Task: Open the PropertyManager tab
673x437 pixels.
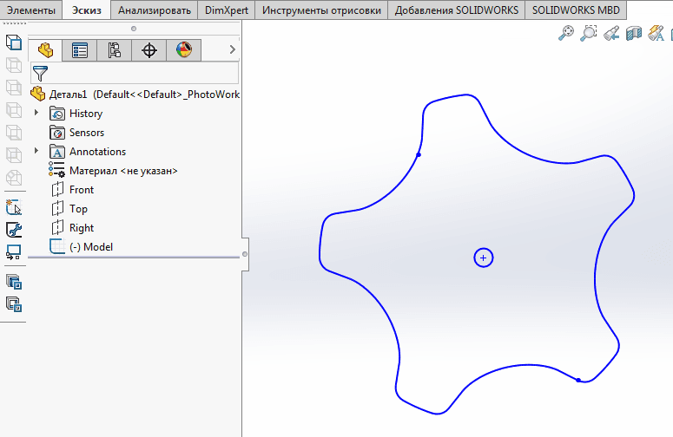Action: (80, 50)
